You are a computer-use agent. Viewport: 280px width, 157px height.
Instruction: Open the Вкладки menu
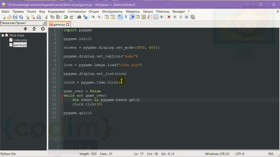(178, 11)
